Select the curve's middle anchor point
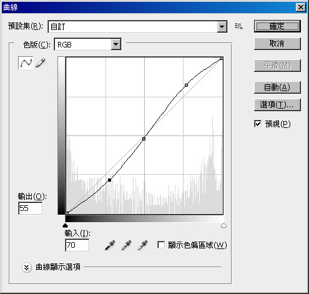Screen dimensions: 309x294 tap(144, 139)
